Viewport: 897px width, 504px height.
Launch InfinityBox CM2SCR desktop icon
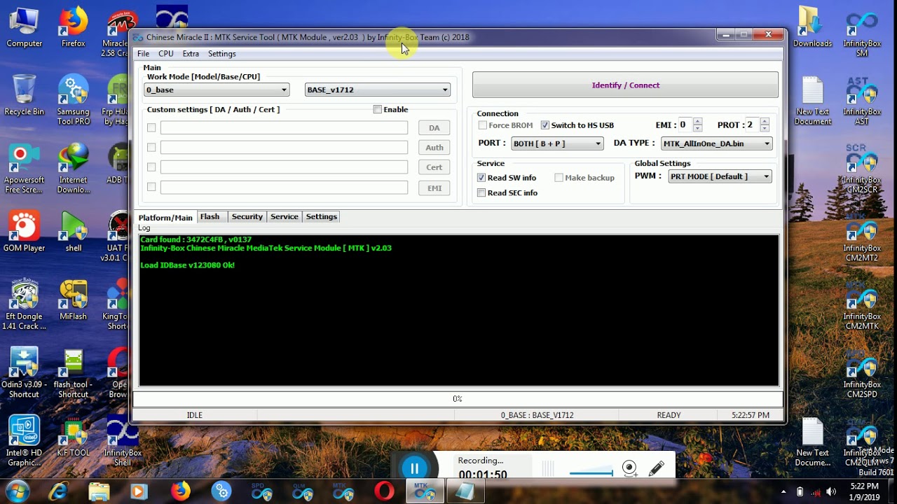click(862, 169)
